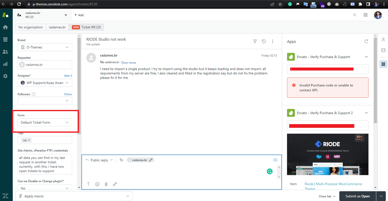Click the RIODE Studio not work subject
The width and height of the screenshot is (388, 201).
point(106,39)
